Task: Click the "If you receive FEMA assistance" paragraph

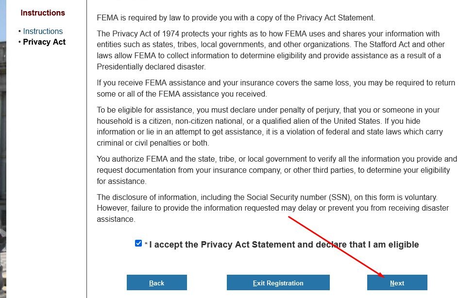Action: coord(276,88)
